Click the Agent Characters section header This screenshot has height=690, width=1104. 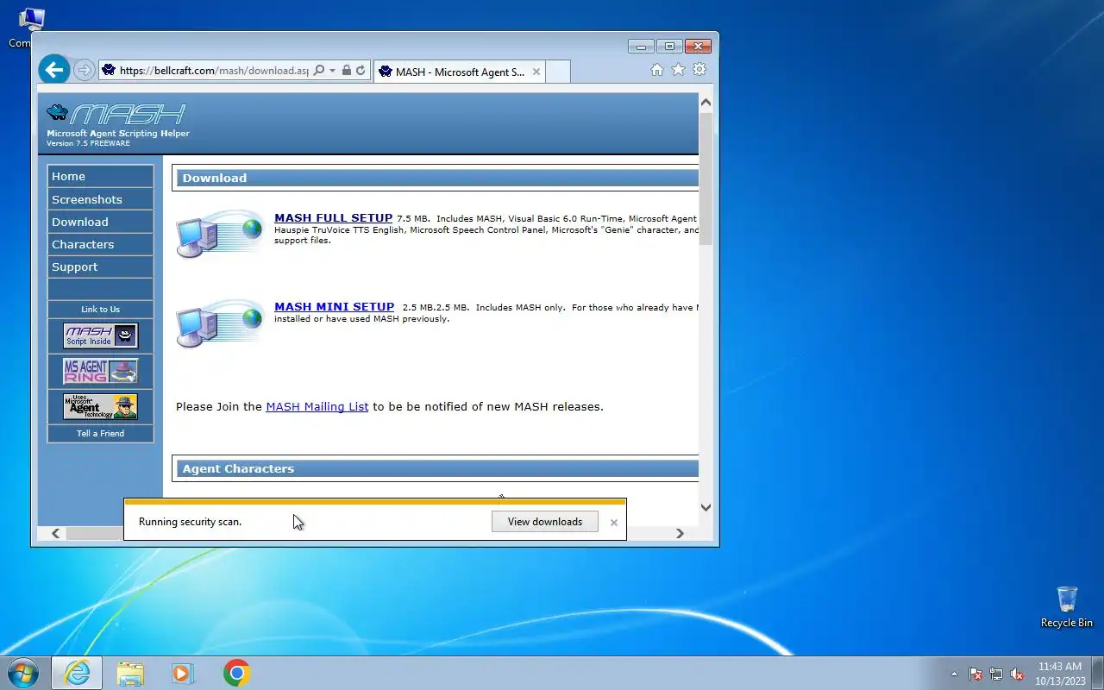[x=437, y=468]
